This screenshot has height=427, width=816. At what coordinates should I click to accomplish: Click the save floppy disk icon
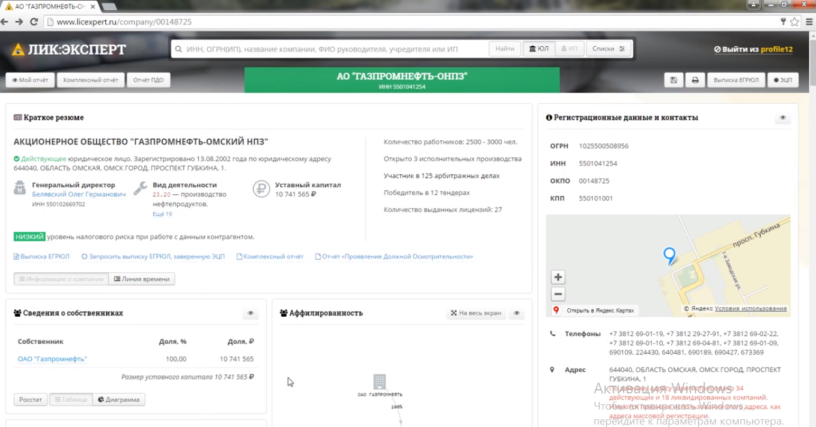click(x=674, y=80)
